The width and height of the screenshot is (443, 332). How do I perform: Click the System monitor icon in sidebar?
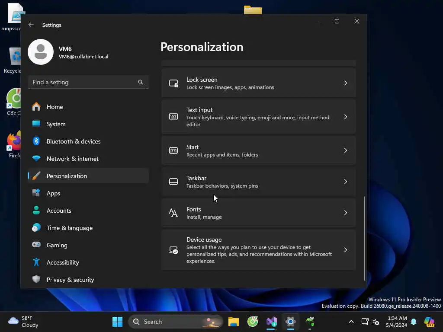[36, 124]
